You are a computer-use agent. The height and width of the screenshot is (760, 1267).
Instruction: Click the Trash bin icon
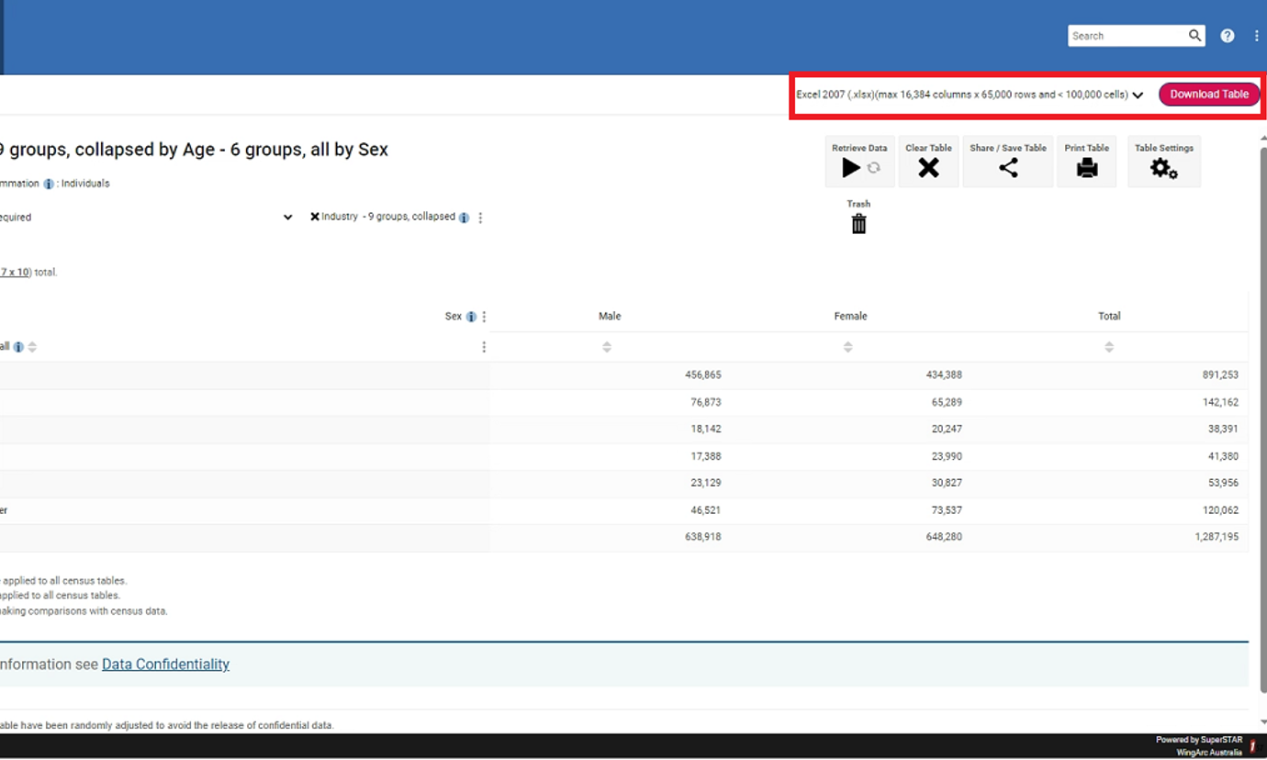click(858, 224)
